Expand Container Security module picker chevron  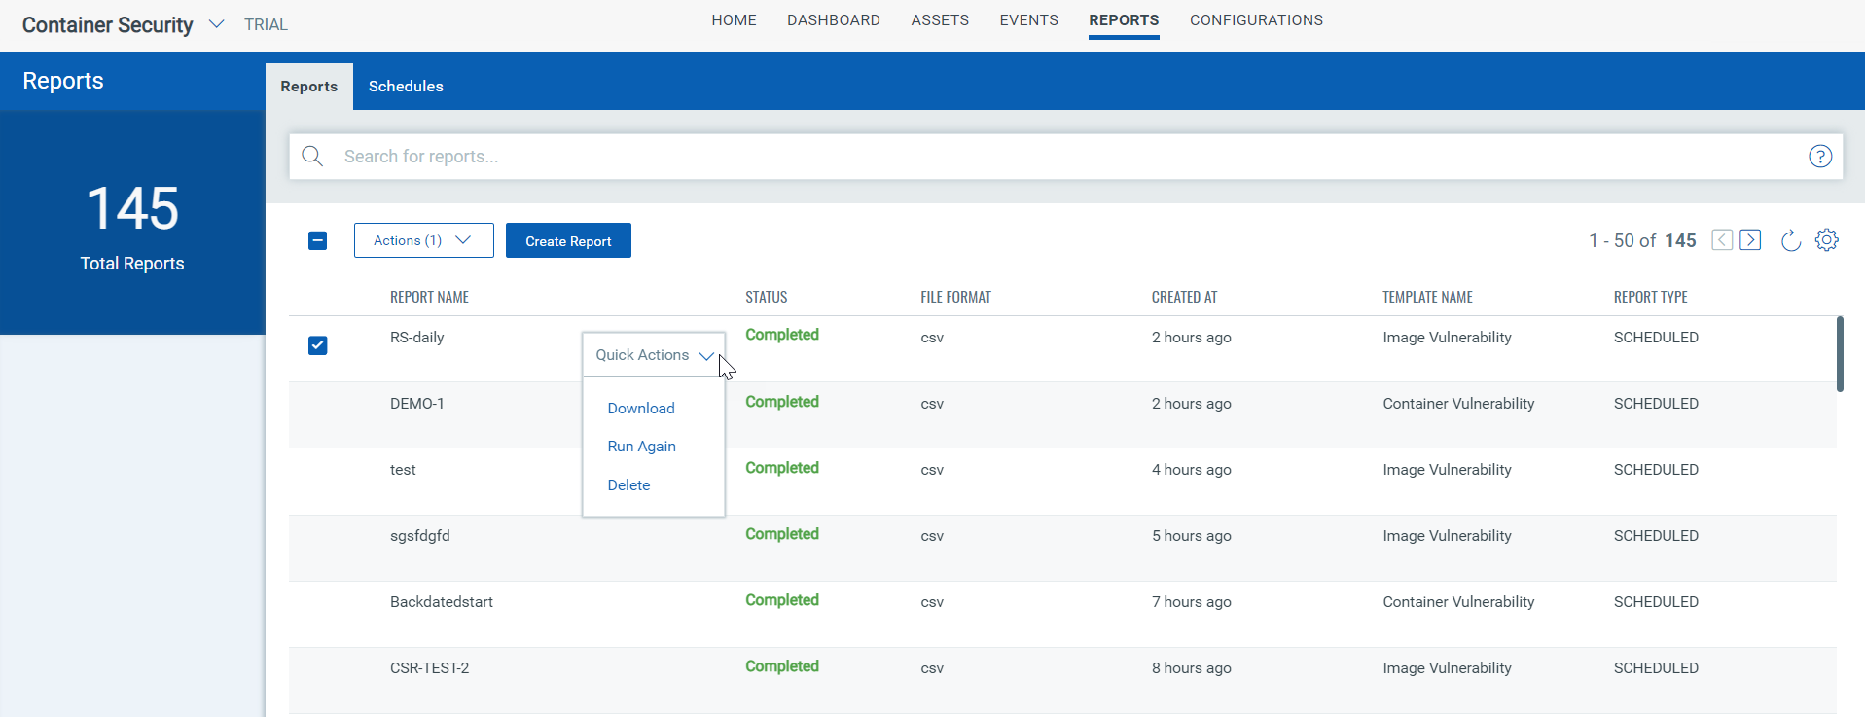coord(217,24)
